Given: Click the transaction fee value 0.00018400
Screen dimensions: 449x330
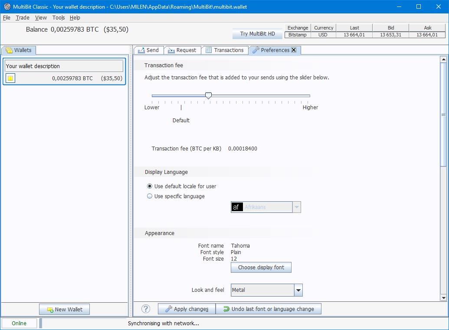Looking at the screenshot, I should click(x=243, y=149).
